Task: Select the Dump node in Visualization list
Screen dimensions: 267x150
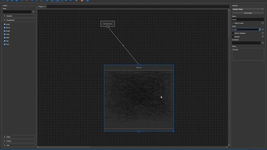Action: point(7,24)
